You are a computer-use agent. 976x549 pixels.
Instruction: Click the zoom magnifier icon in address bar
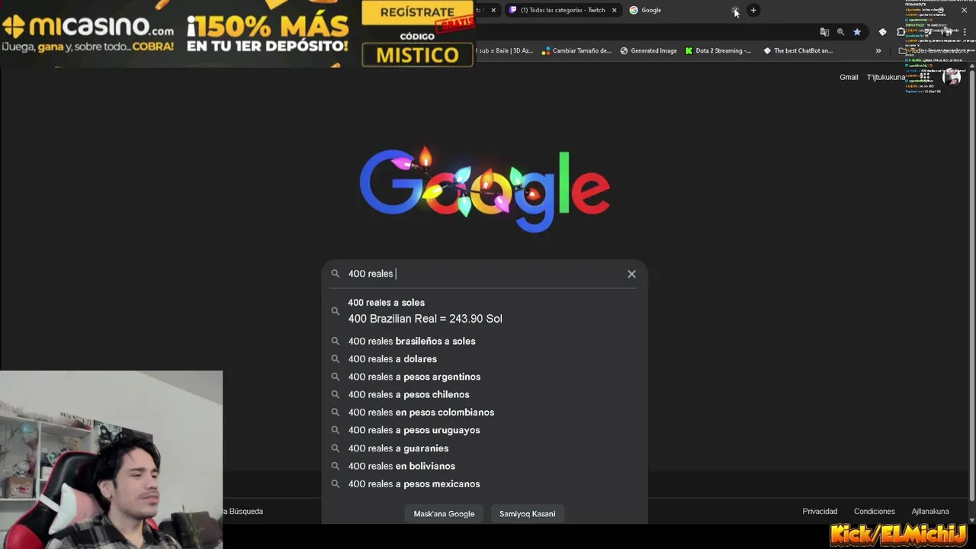tap(840, 32)
